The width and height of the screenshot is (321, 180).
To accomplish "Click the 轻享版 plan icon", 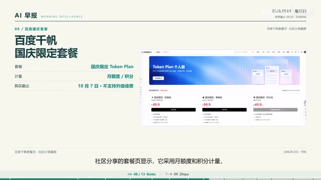I will click(152, 97).
